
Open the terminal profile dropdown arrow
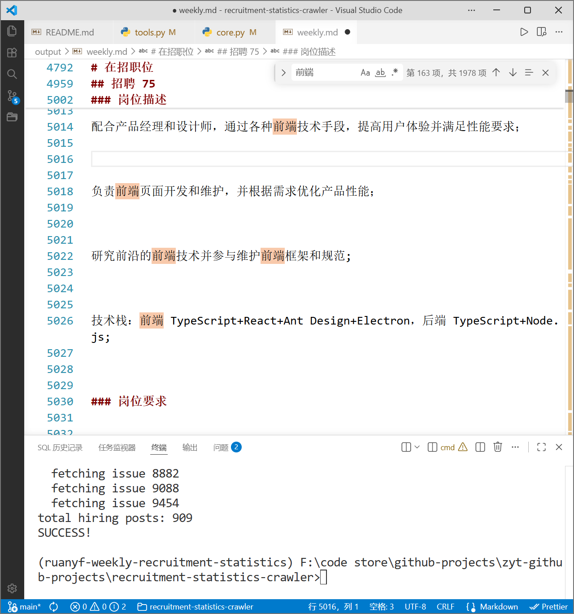(417, 447)
